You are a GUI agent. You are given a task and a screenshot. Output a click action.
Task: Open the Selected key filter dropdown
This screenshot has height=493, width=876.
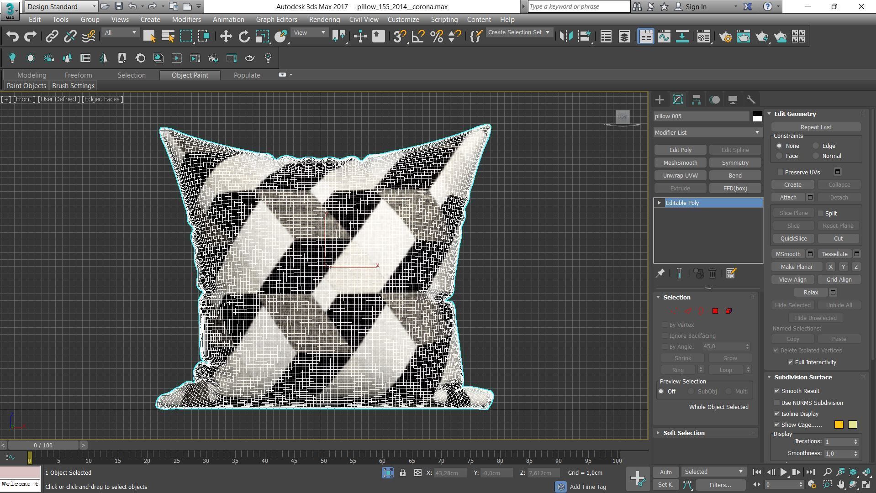tap(714, 472)
